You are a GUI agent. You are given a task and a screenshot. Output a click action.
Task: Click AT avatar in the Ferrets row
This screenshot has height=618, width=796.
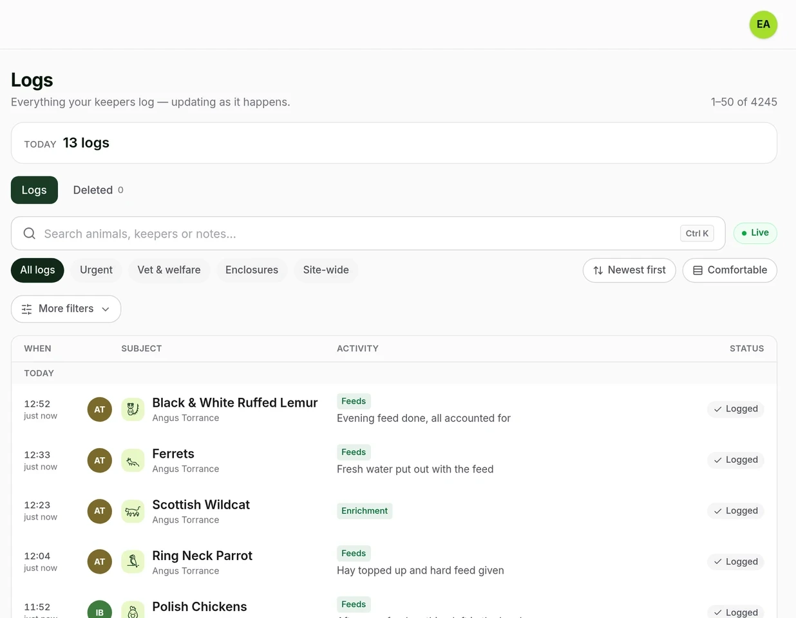tap(100, 460)
